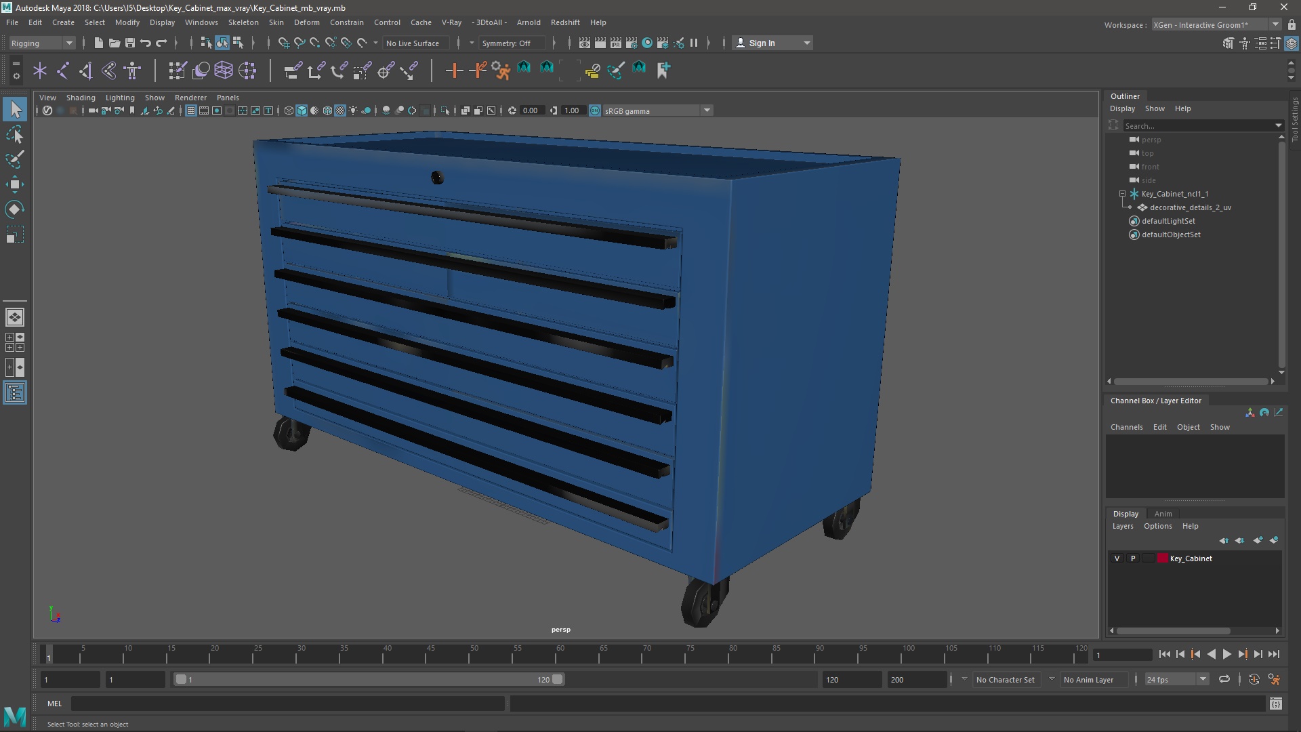The height and width of the screenshot is (732, 1301).
Task: Click the Sign In button
Action: [762, 43]
